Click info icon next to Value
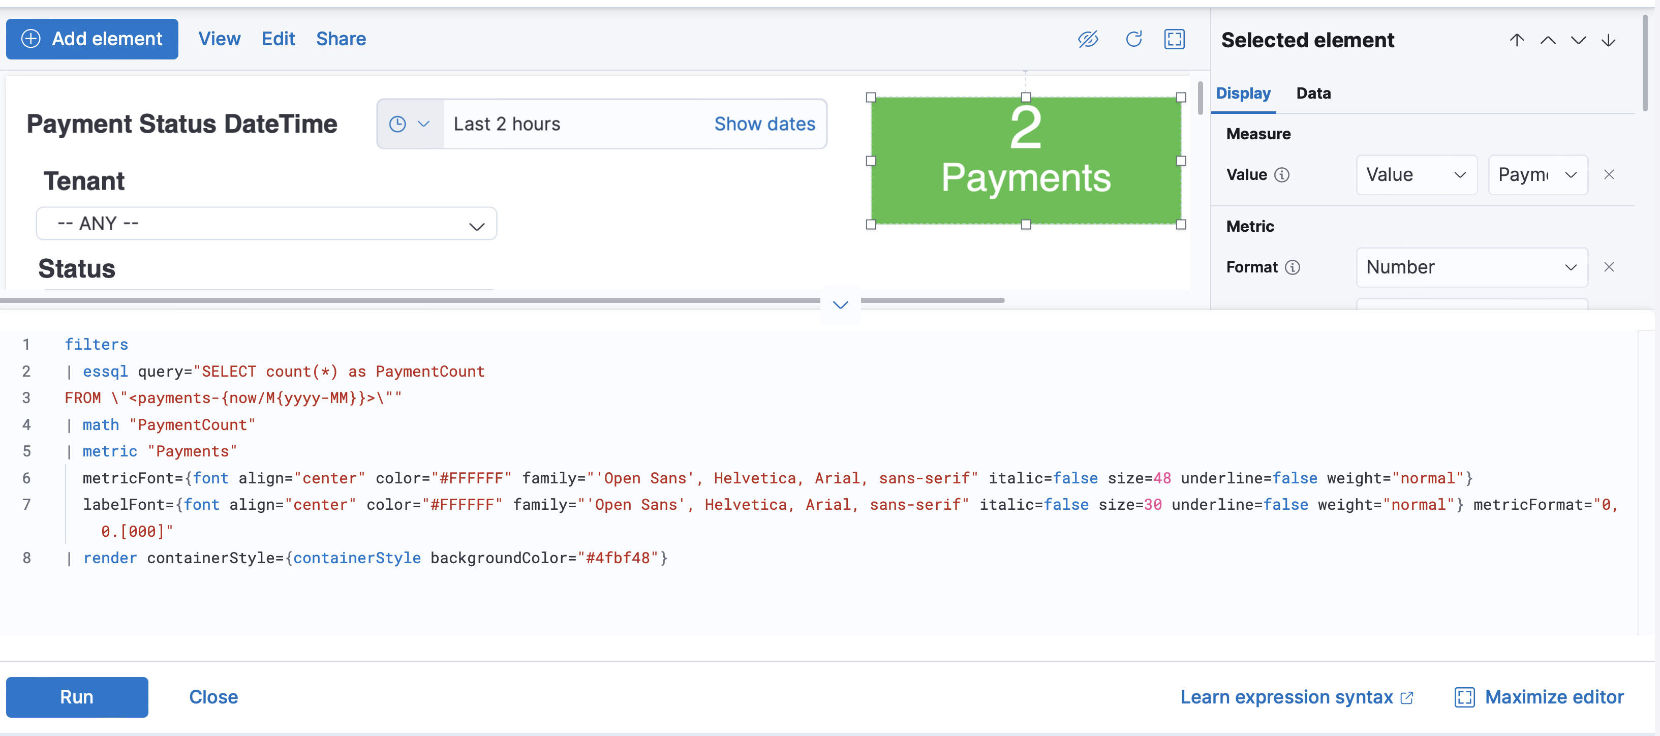Viewport: 1660px width, 736px height. pyautogui.click(x=1282, y=175)
